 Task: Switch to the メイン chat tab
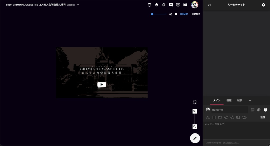coord(217,100)
